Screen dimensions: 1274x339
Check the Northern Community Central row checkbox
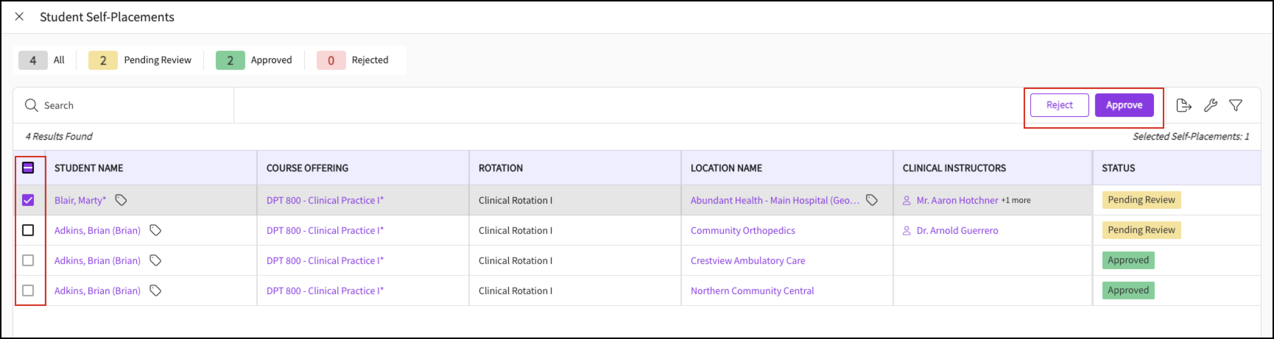click(x=28, y=290)
